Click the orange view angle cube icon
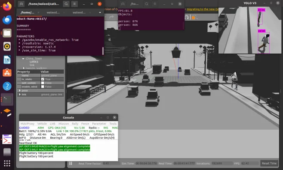The width and height of the screenshot is (283, 170). pos(194,18)
